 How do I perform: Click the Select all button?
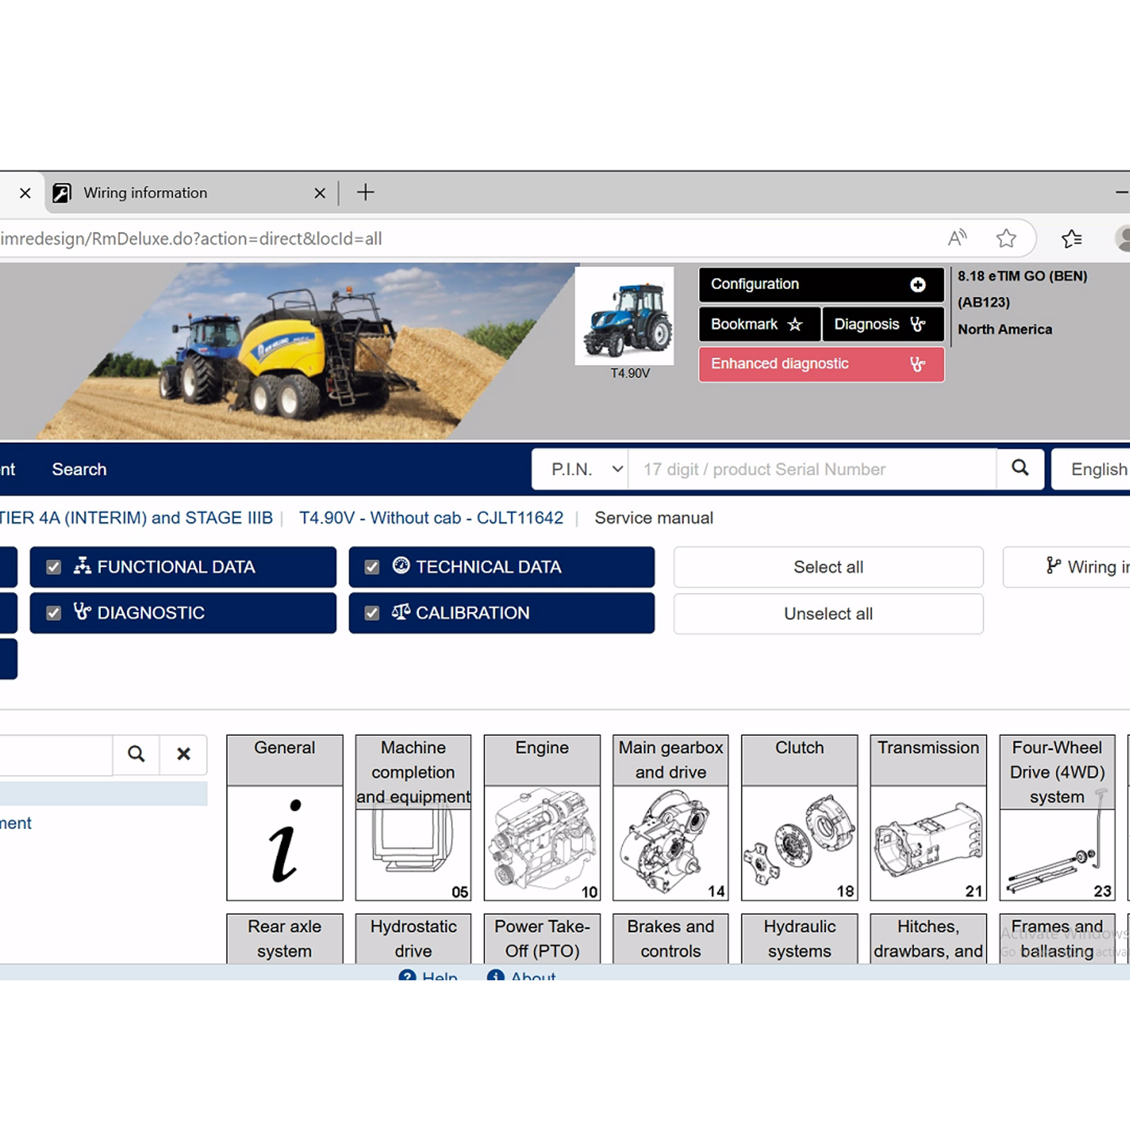828,567
